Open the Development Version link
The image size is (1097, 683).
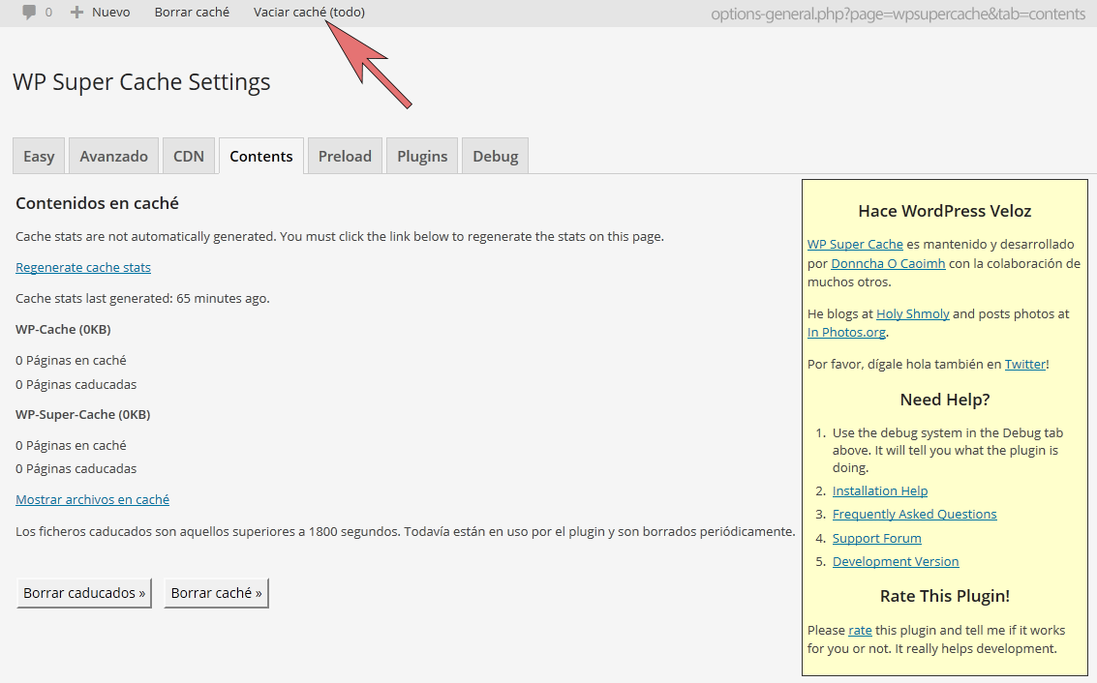(x=896, y=561)
